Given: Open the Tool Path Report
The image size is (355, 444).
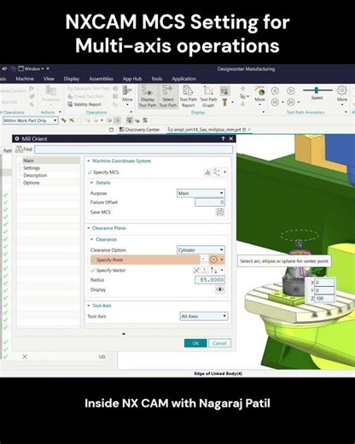Looking at the screenshot, I should [x=188, y=96].
